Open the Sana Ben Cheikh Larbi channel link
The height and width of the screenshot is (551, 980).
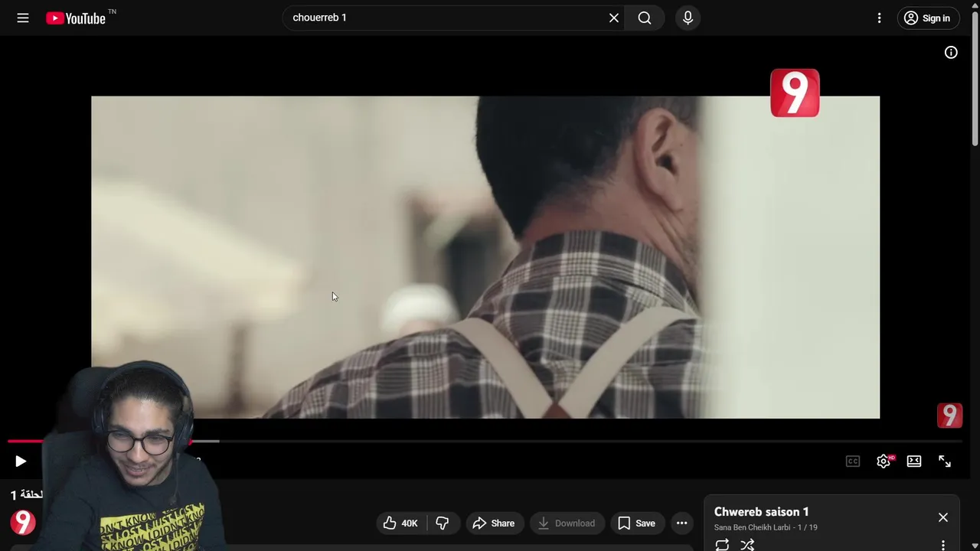[752, 527]
